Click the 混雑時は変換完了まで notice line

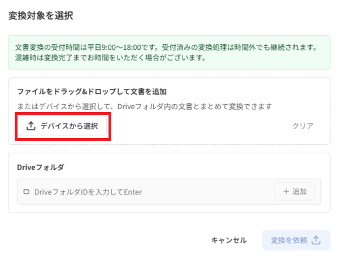(110, 58)
